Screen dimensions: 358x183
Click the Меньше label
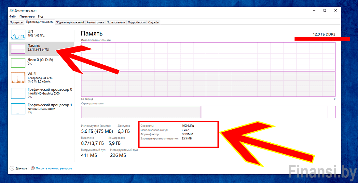coord(21,168)
